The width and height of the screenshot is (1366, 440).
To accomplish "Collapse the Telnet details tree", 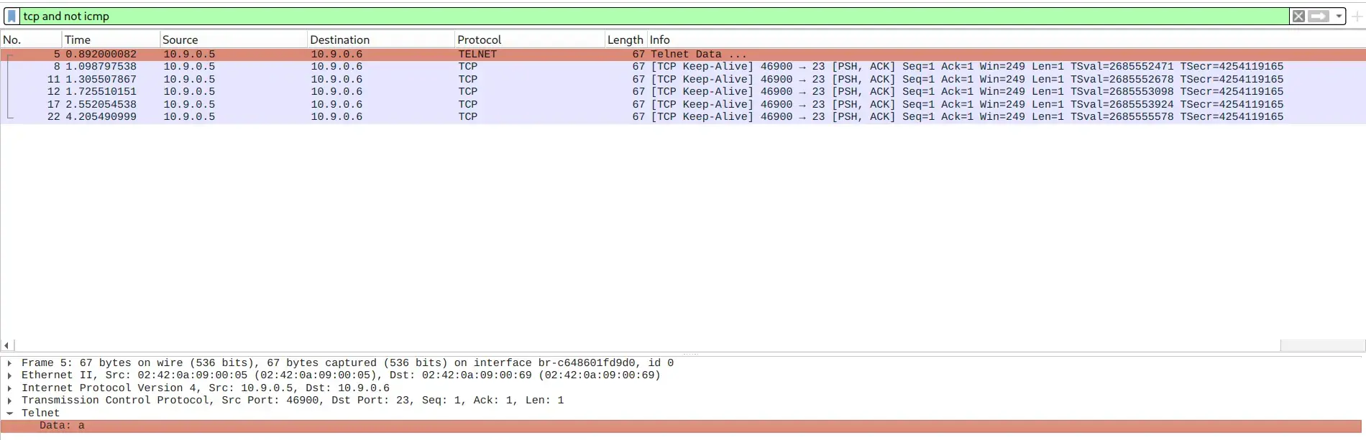I will point(9,413).
